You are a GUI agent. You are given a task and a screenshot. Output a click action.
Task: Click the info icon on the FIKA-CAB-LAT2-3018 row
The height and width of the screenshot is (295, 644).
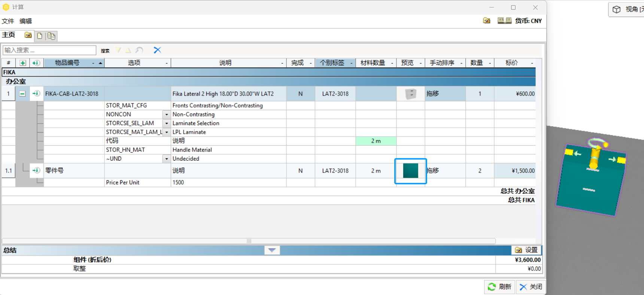(36, 93)
